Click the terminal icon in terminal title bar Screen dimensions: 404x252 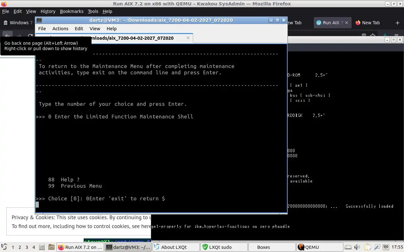click(x=39, y=20)
